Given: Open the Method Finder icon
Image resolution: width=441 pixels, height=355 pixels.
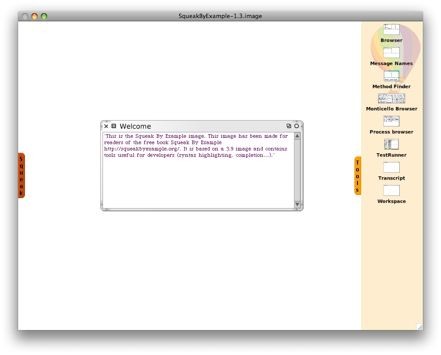Looking at the screenshot, I should click(391, 76).
